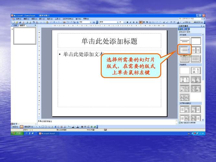Screen dimensions: 216x162
Task: Open the File (文件) menu
Action: coord(18,19)
